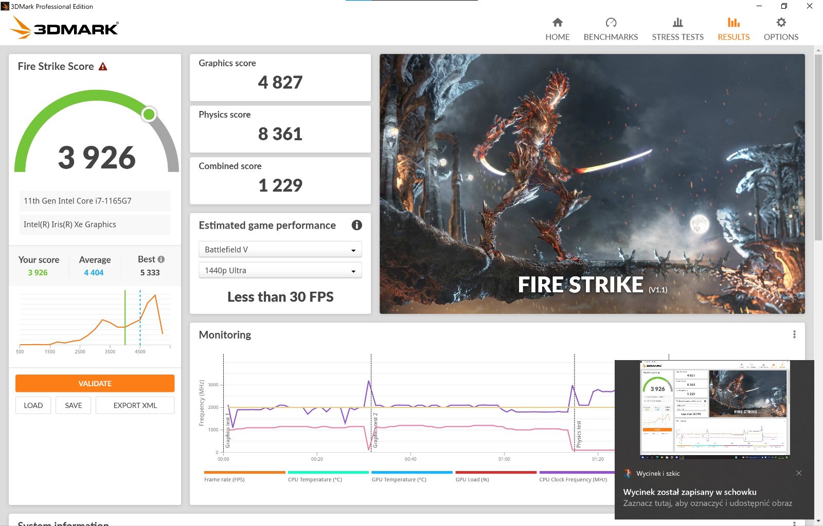This screenshot has height=526, width=823.
Task: Click the Graphics score value 4 827
Action: (280, 82)
